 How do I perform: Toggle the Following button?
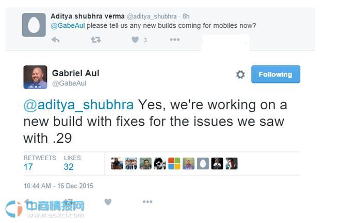[x=275, y=74]
